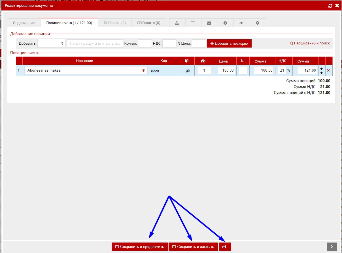Open the Добавить dropdown selector

(52, 43)
